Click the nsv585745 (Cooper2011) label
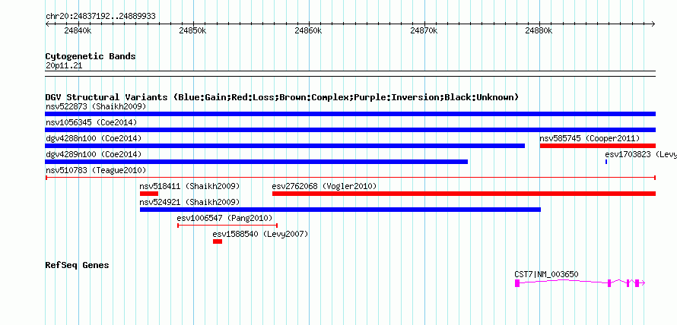Screen dimensions: 677x325 [590, 138]
